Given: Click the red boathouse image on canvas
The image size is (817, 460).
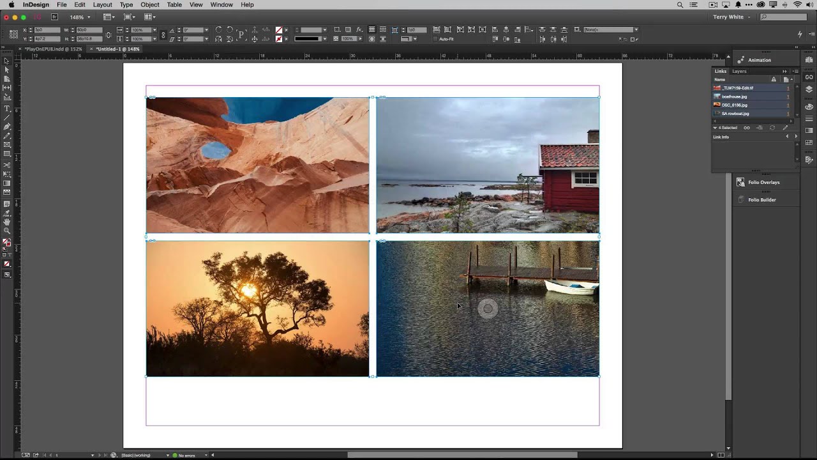Looking at the screenshot, I should pyautogui.click(x=488, y=165).
